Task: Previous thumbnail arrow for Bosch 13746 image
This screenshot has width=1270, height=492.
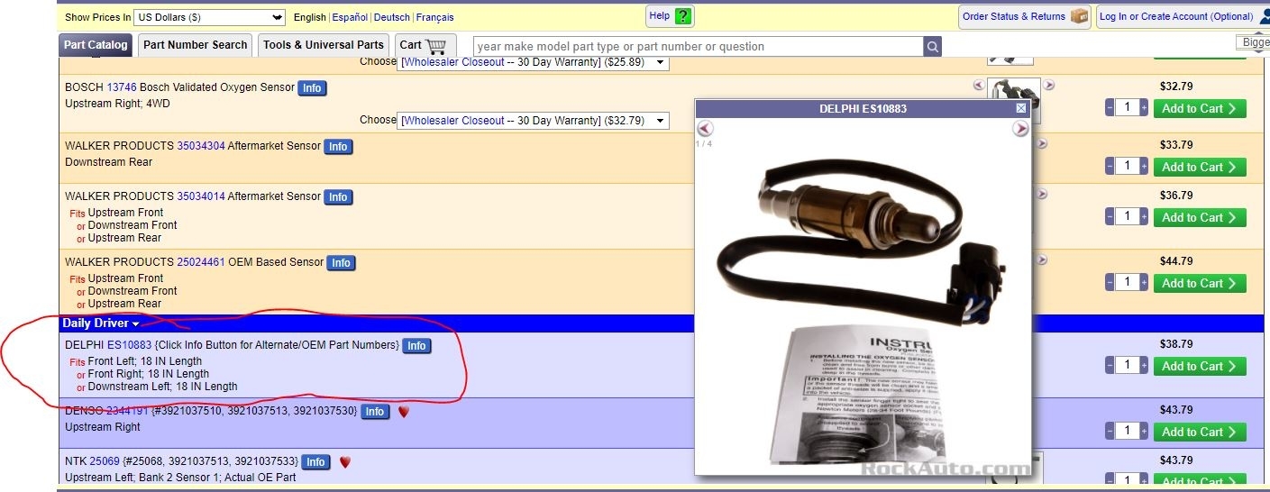Action: point(979,85)
